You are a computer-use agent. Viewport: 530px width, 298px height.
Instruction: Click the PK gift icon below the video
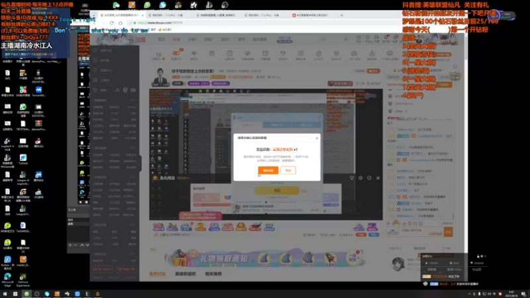[x=214, y=226]
